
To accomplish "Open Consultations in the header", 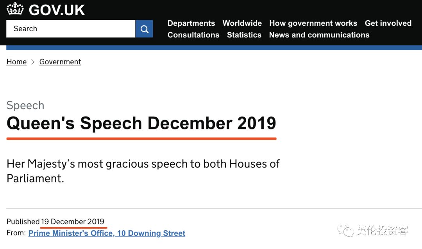I will coord(193,35).
